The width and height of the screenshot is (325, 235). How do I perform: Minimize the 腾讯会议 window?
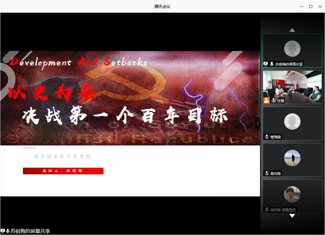pos(301,6)
